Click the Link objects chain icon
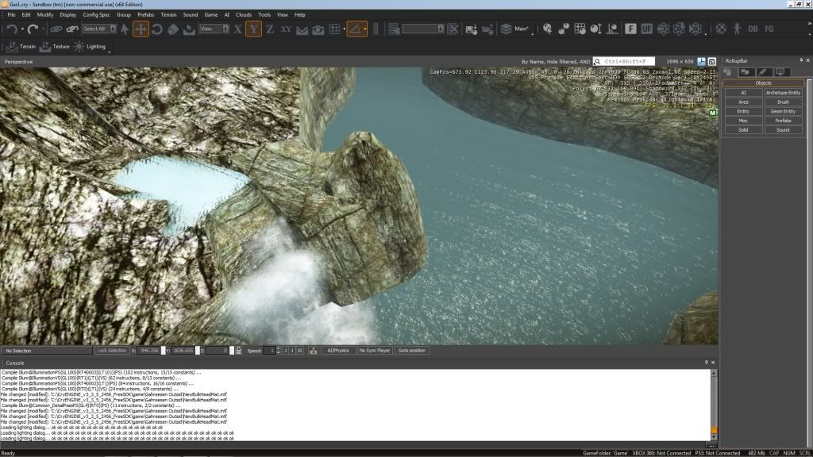The width and height of the screenshot is (813, 457). 56,29
